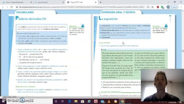The width and height of the screenshot is (184, 104).
Task: Click the page scrollbar up arrow
Action: (183, 11)
